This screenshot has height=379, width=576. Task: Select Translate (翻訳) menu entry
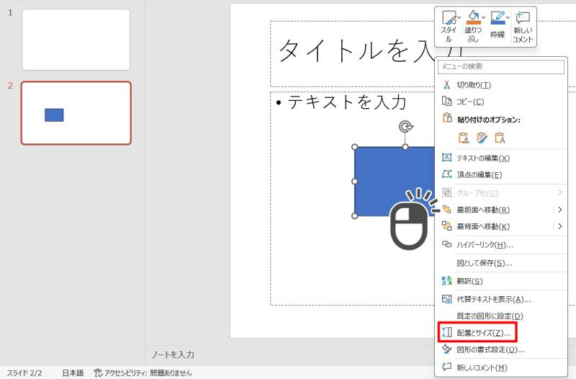[x=501, y=281]
